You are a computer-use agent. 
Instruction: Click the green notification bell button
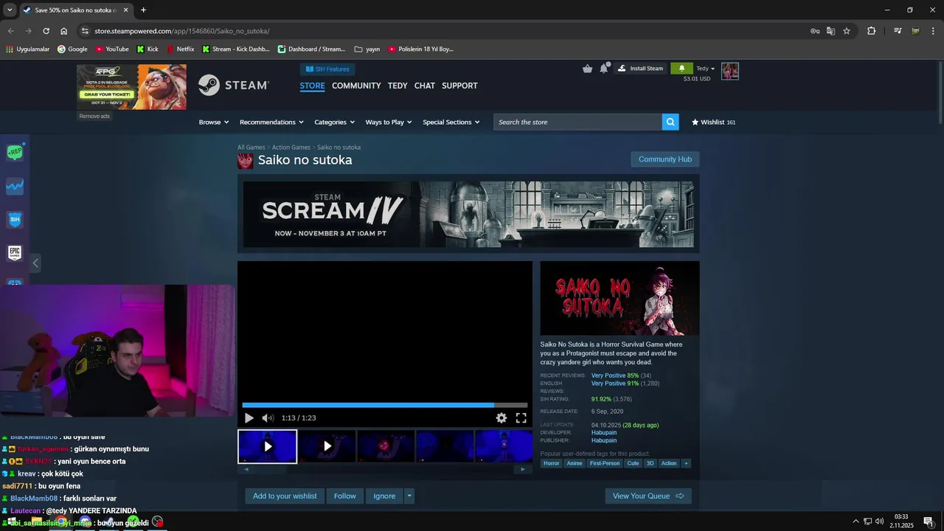(x=681, y=69)
